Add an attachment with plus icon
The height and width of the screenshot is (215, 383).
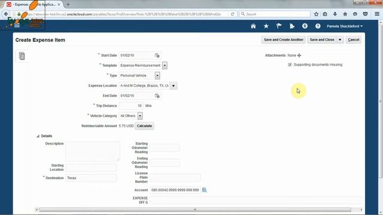299,56
